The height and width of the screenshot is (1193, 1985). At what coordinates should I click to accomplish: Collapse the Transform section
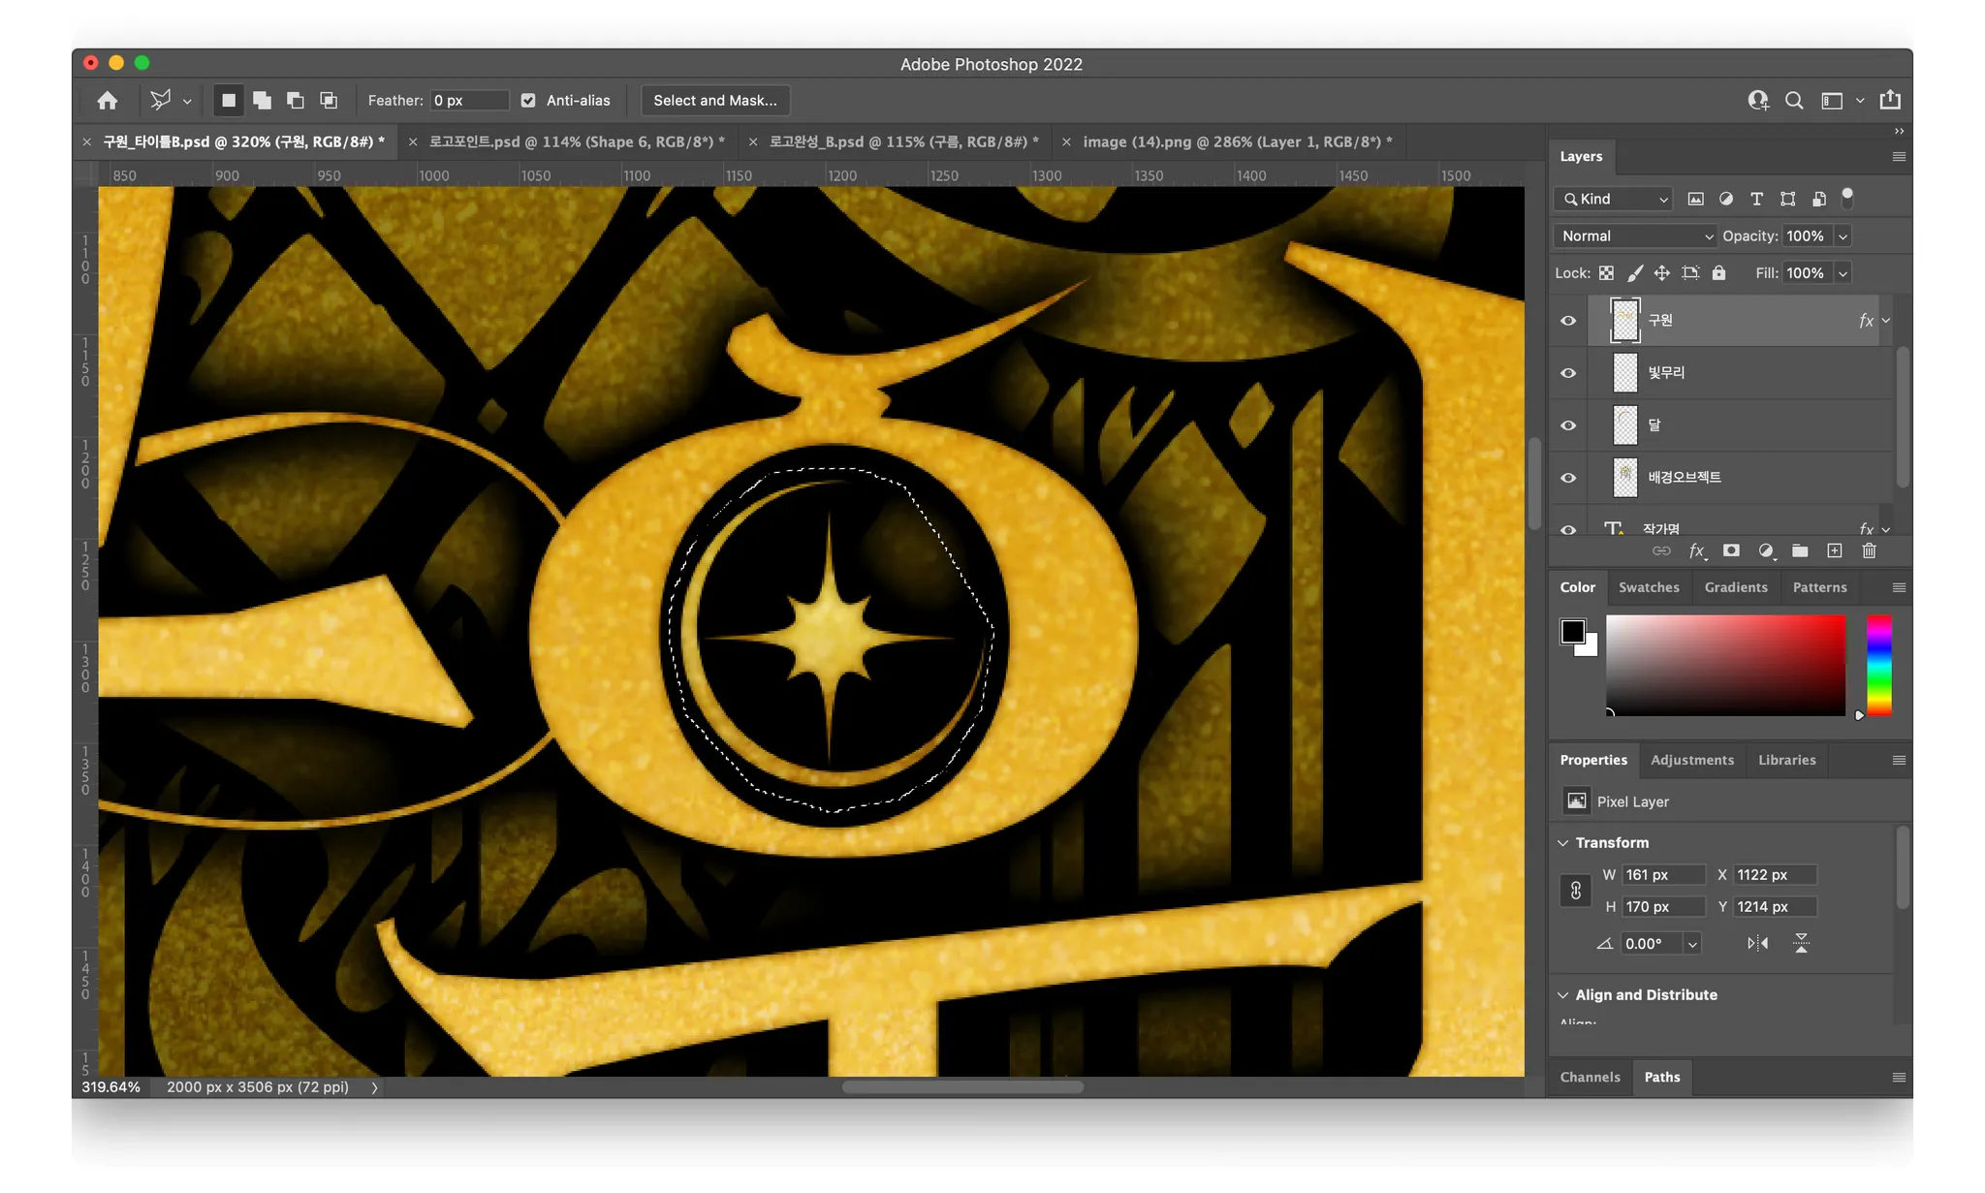tap(1562, 843)
